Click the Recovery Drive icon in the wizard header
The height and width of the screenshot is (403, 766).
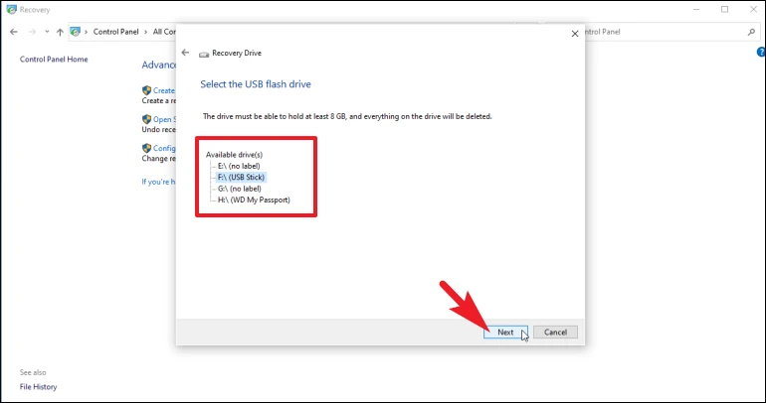pyautogui.click(x=204, y=53)
